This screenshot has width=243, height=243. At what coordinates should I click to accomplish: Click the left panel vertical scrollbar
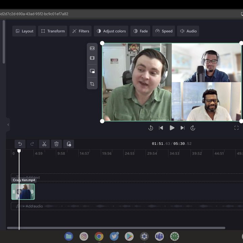coord(4,42)
